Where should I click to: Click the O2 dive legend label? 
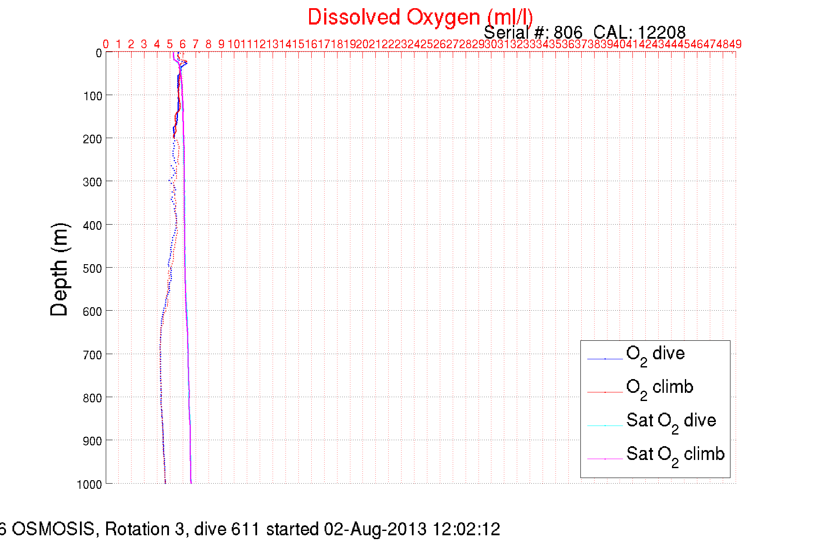click(x=655, y=355)
